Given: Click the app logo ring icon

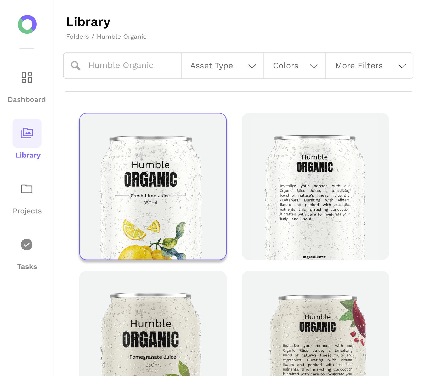Looking at the screenshot, I should 27,25.
